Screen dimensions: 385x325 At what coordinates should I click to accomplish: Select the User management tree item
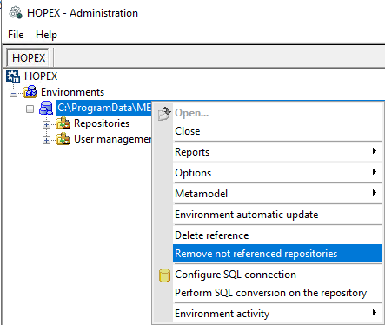(x=113, y=139)
